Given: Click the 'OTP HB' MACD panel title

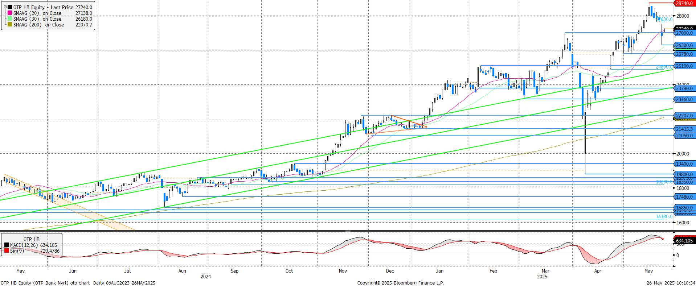Looking at the screenshot, I should (32, 239).
